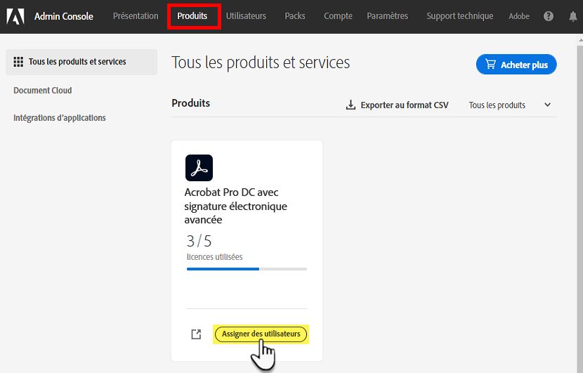Click the licences utilisées label
583x373 pixels.
pos(214,257)
